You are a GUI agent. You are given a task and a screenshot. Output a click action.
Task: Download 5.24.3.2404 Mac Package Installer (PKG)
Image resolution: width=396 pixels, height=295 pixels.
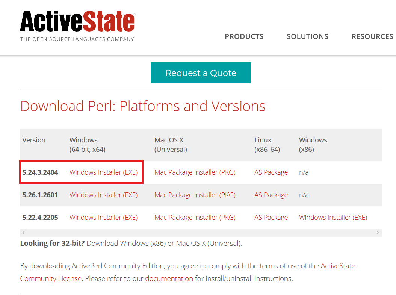[195, 172]
